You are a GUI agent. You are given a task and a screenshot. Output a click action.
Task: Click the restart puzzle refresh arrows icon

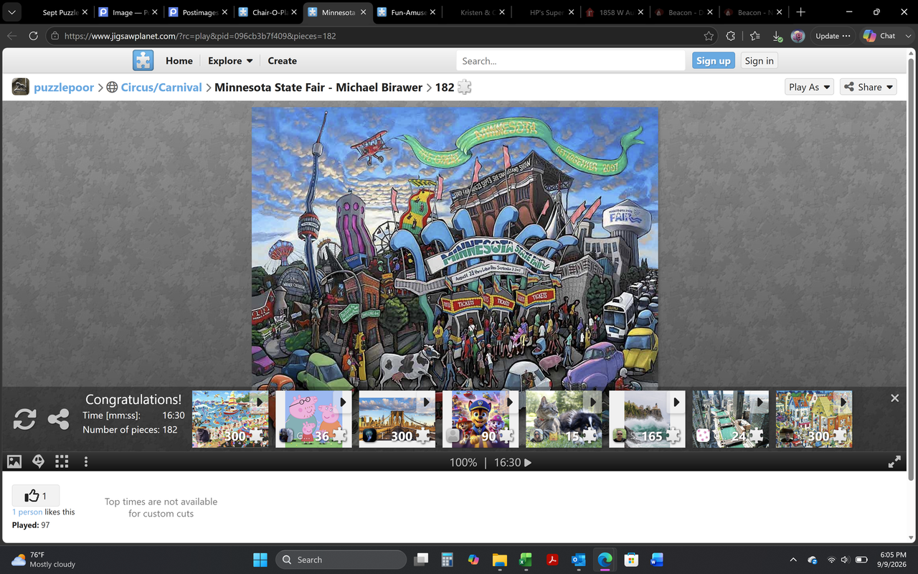(24, 419)
